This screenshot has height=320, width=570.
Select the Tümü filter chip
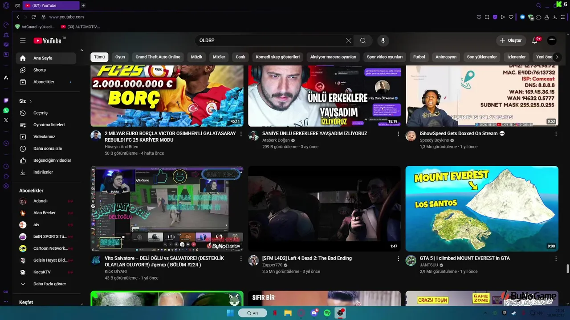99,57
